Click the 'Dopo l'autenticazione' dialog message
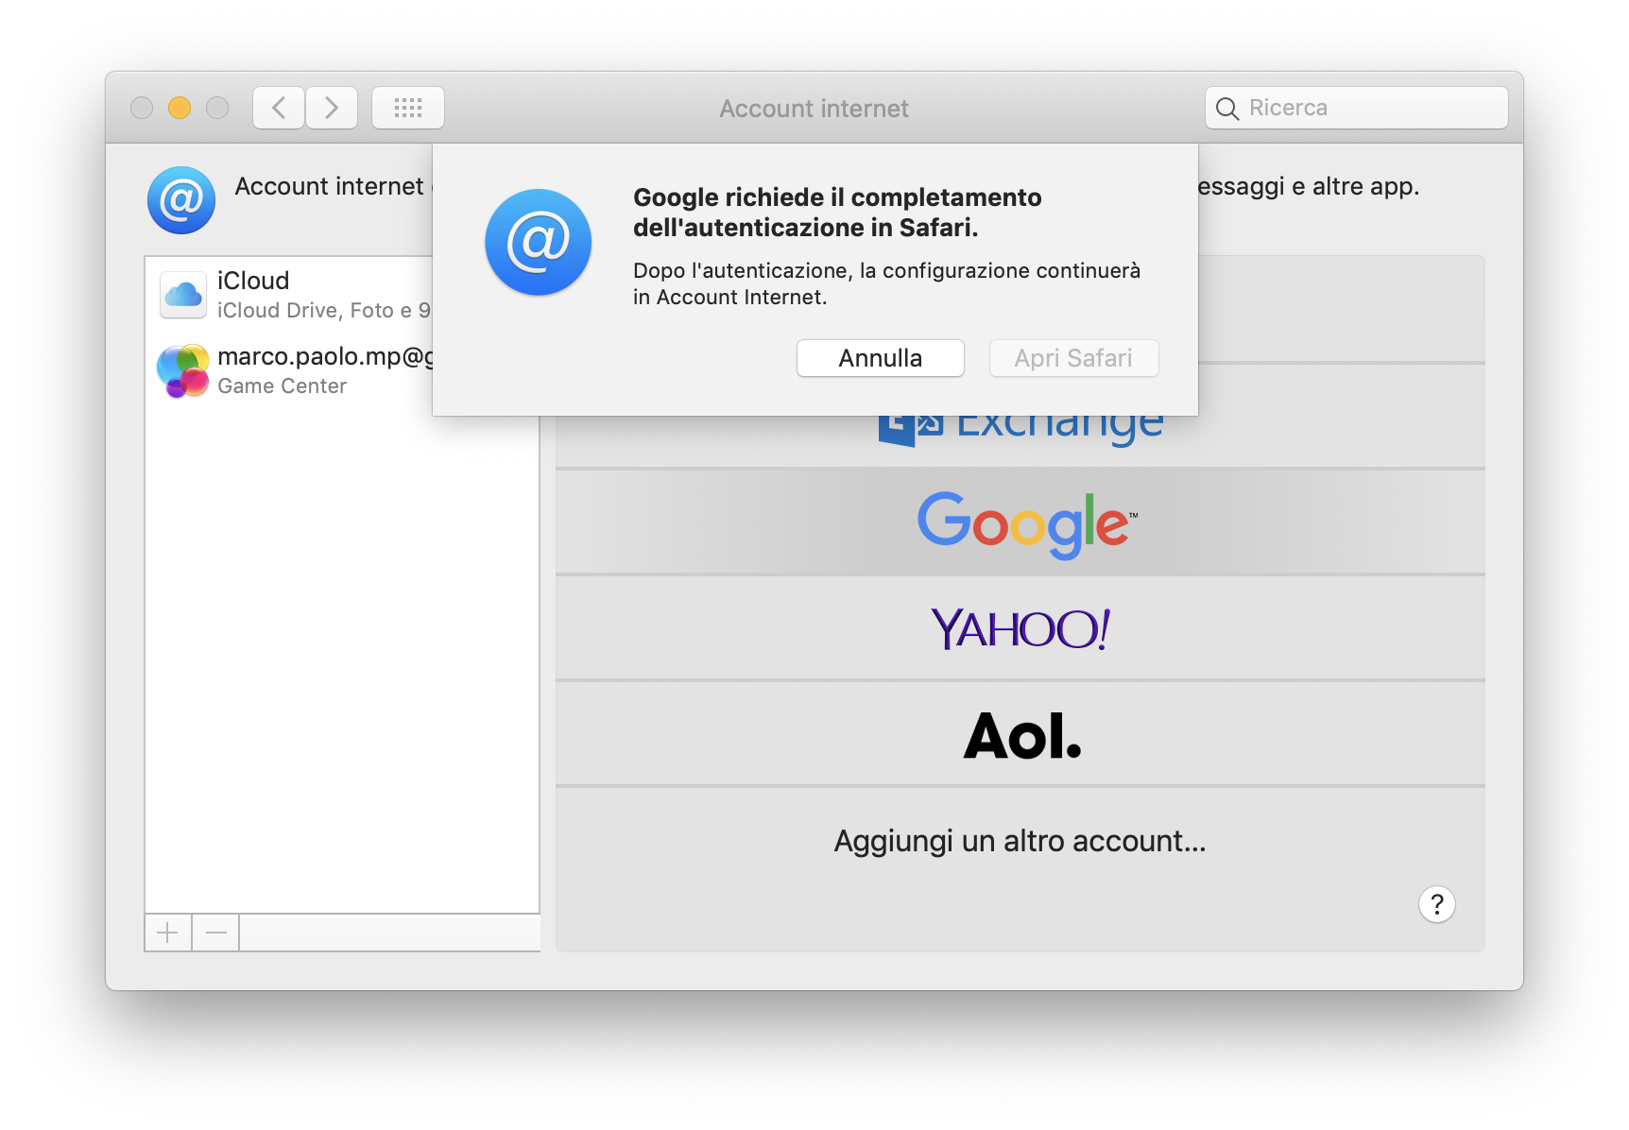The width and height of the screenshot is (1629, 1130). point(886,283)
